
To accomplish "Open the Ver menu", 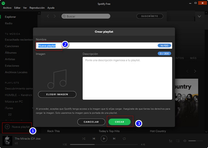I will click(x=25, y=8).
